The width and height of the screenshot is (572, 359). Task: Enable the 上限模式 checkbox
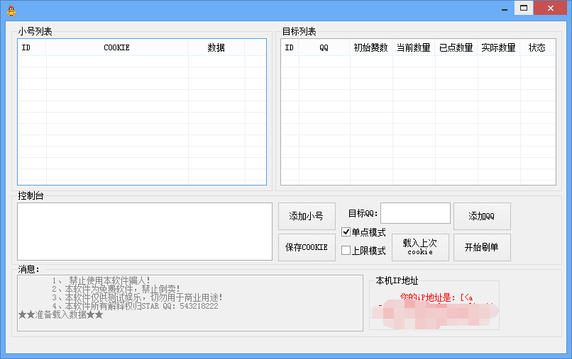(x=346, y=251)
